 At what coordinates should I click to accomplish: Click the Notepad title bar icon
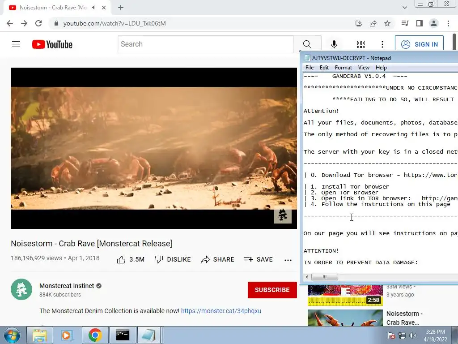[x=307, y=58]
